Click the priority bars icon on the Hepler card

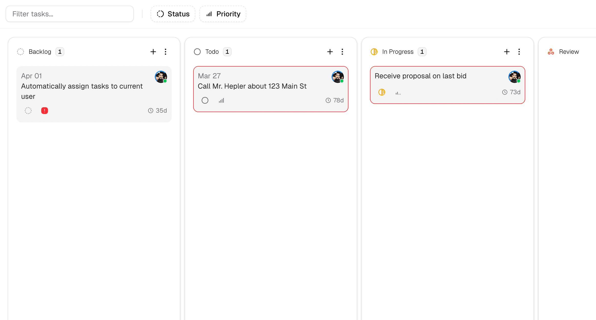pyautogui.click(x=221, y=100)
